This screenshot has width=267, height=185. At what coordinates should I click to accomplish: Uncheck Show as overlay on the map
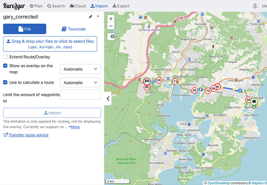(5, 66)
